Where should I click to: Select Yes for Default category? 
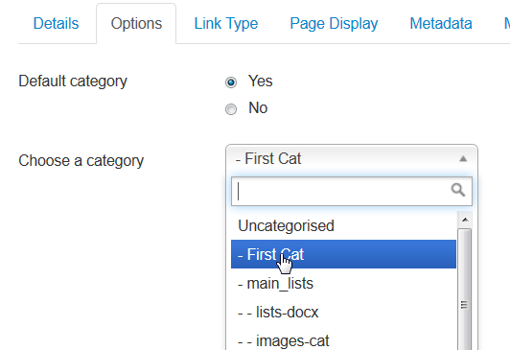[x=231, y=82]
